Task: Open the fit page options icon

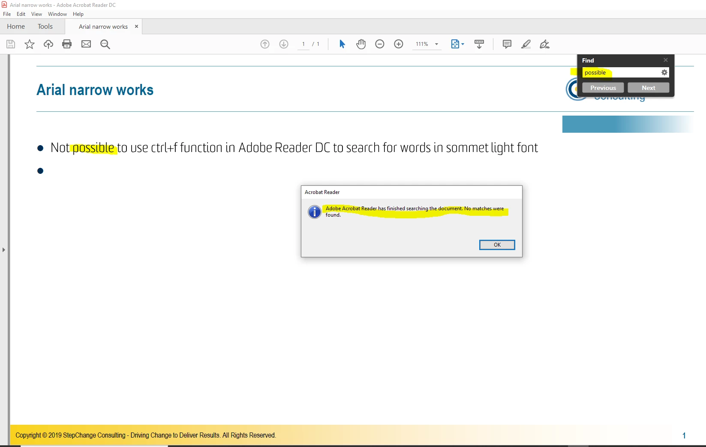Action: 457,44
